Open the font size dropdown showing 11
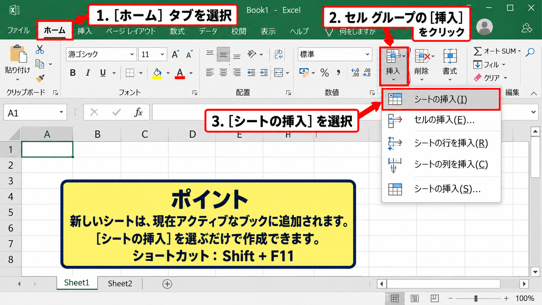Viewport: 542px width, 305px height. coord(162,54)
